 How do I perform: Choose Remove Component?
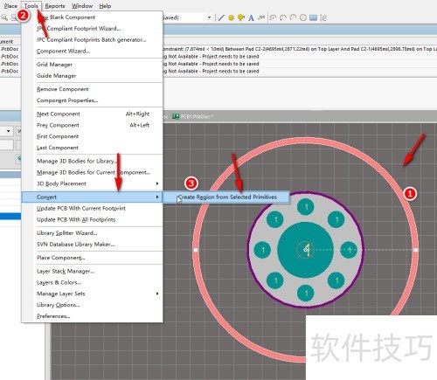click(92, 89)
